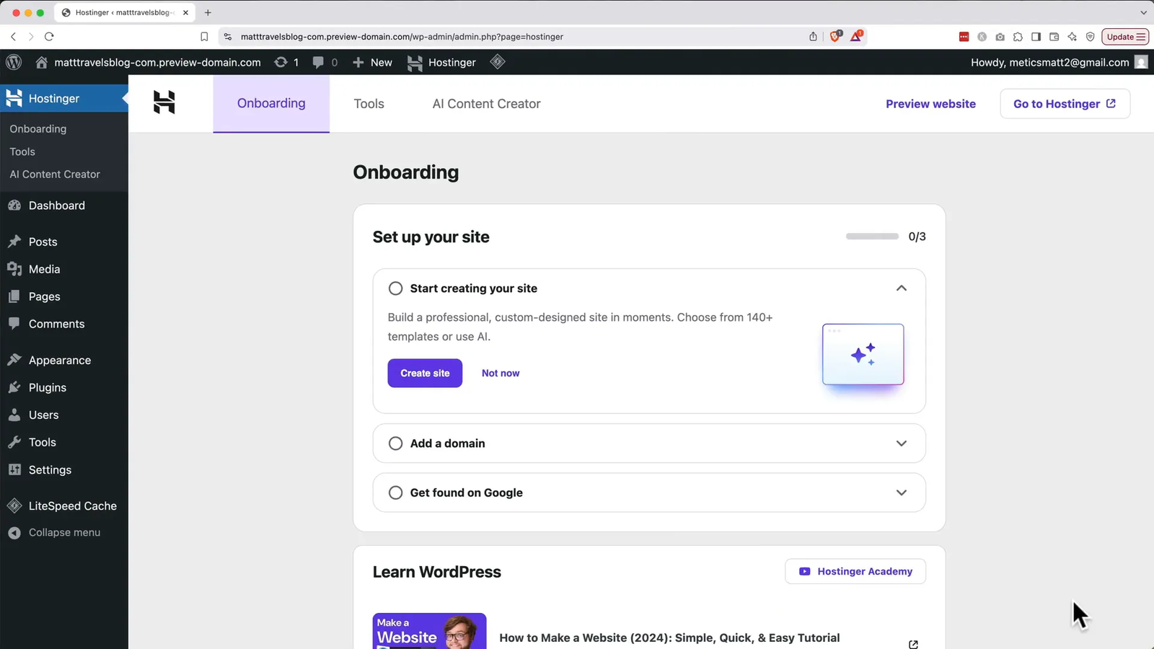Screen dimensions: 1154x649
Task: Click the Pages icon in sidebar
Action: click(14, 296)
